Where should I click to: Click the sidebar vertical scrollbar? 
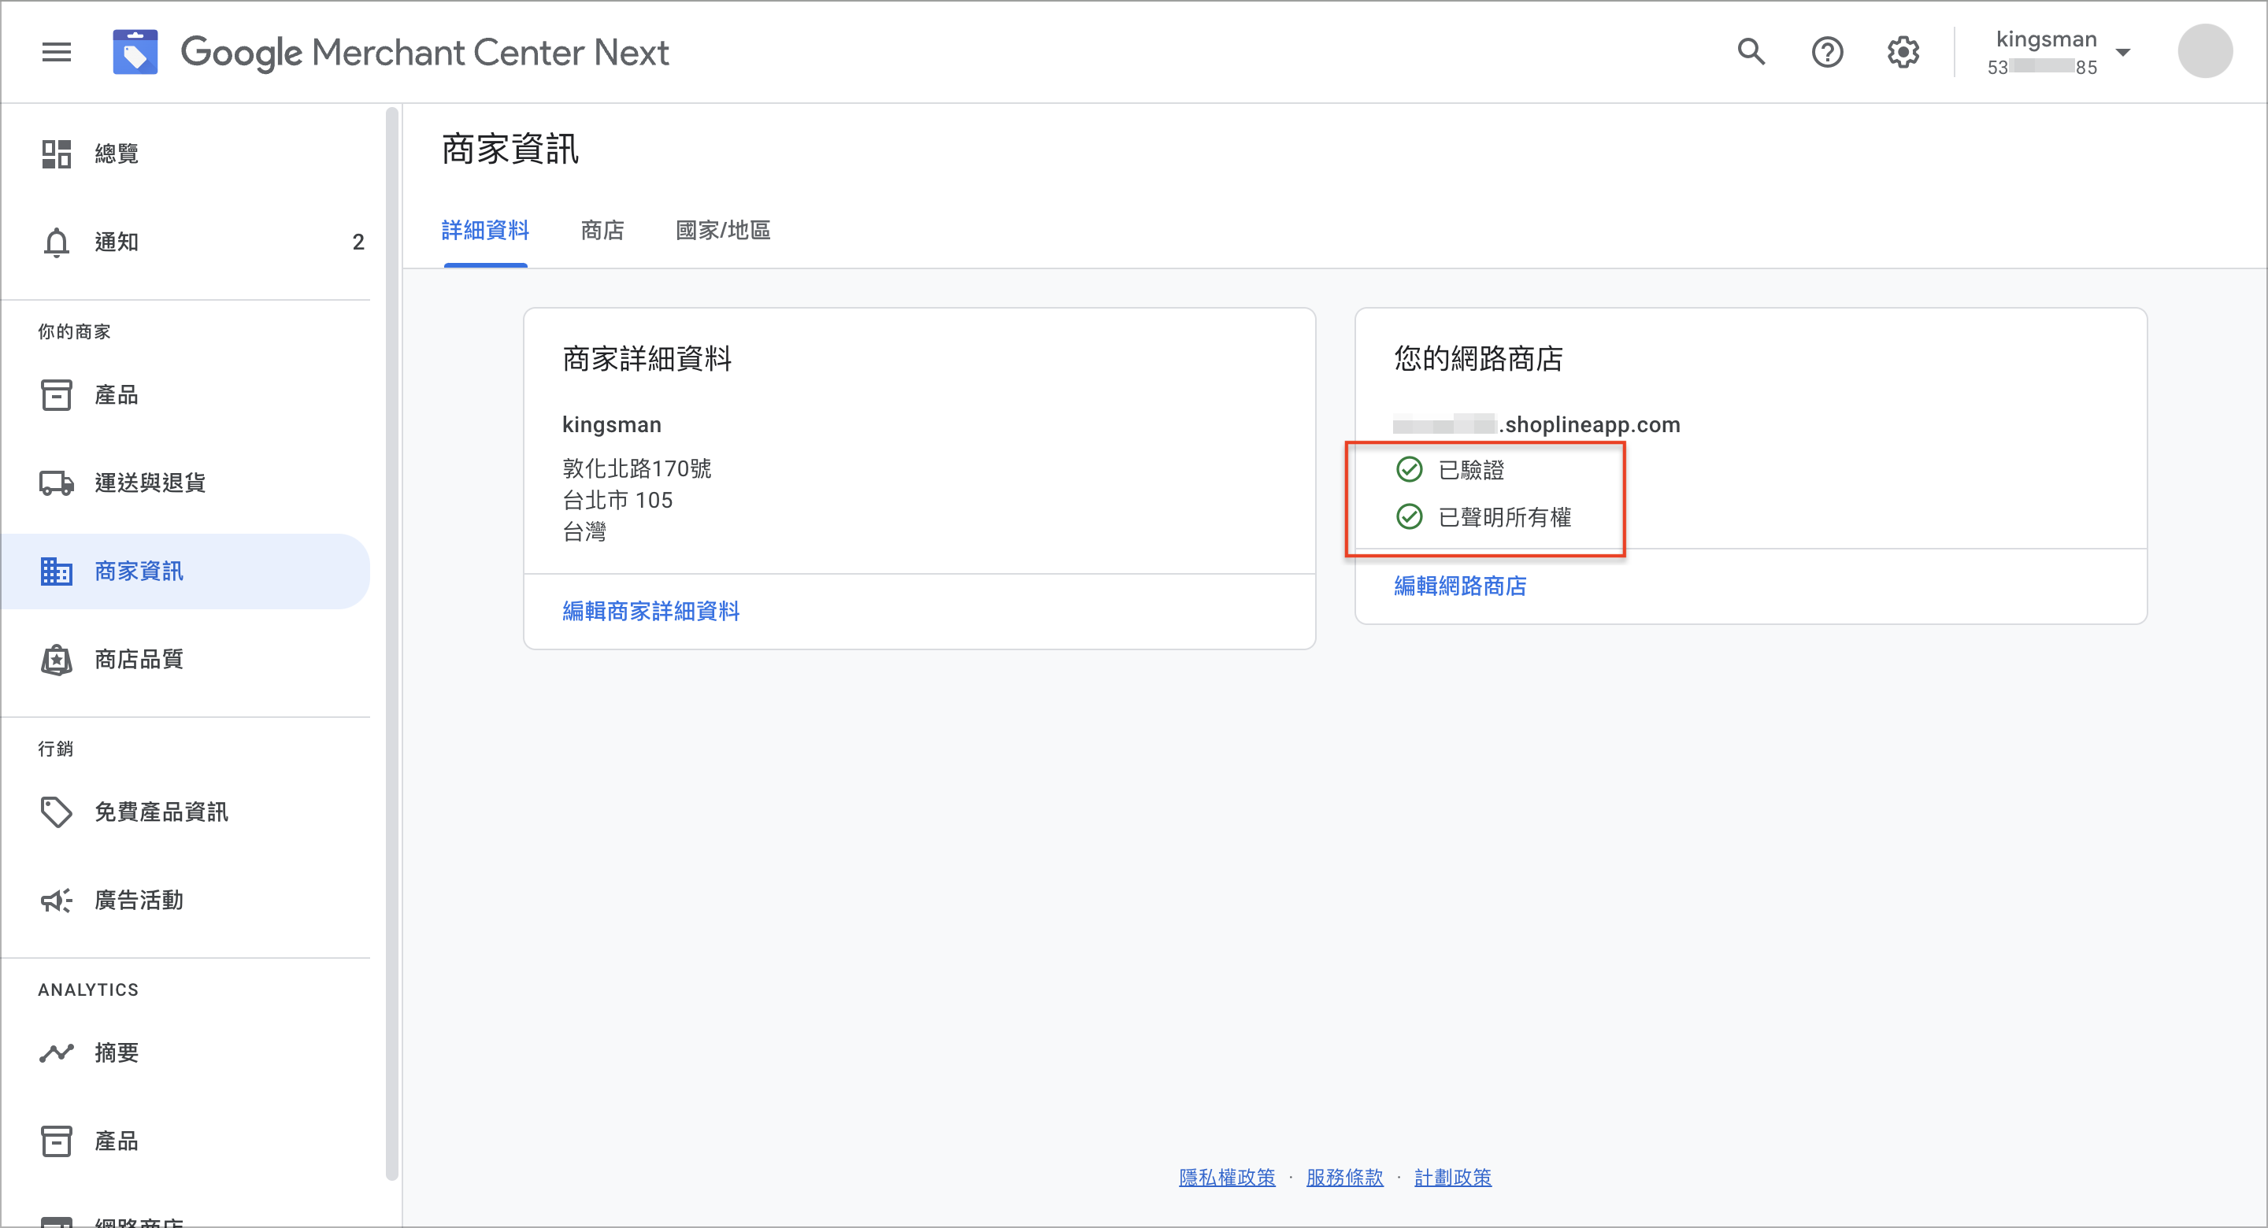393,645
